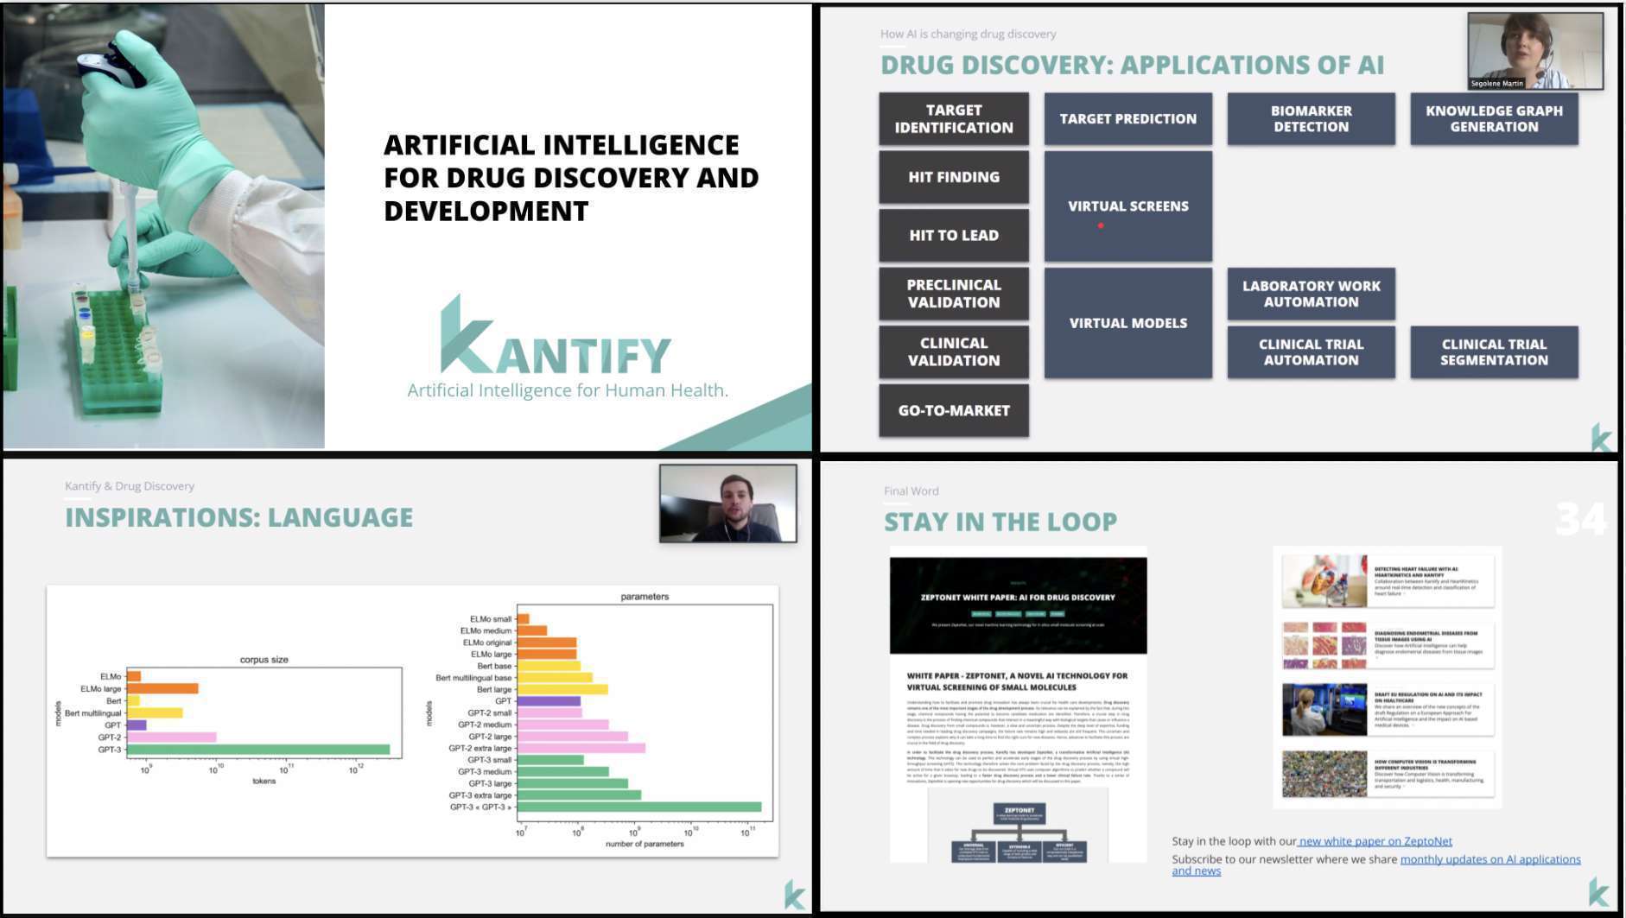Click the 'Inspirations: Language' heading
The height and width of the screenshot is (918, 1626).
tap(239, 517)
